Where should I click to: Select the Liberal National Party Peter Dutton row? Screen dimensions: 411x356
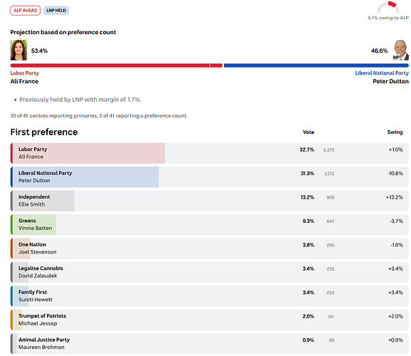210,177
